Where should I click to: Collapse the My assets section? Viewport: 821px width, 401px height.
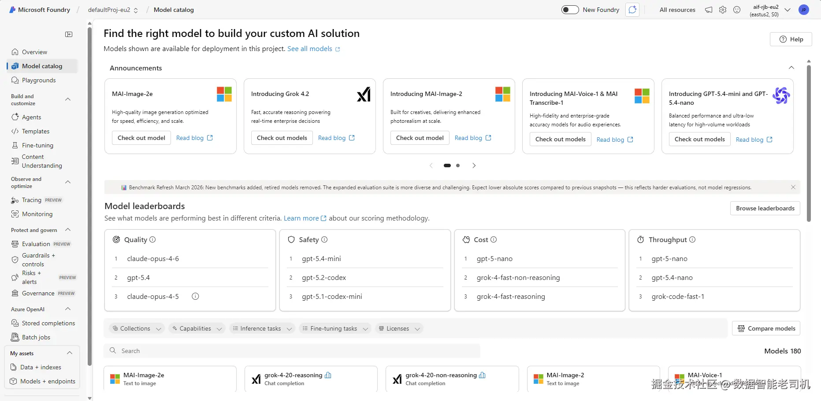tap(70, 353)
